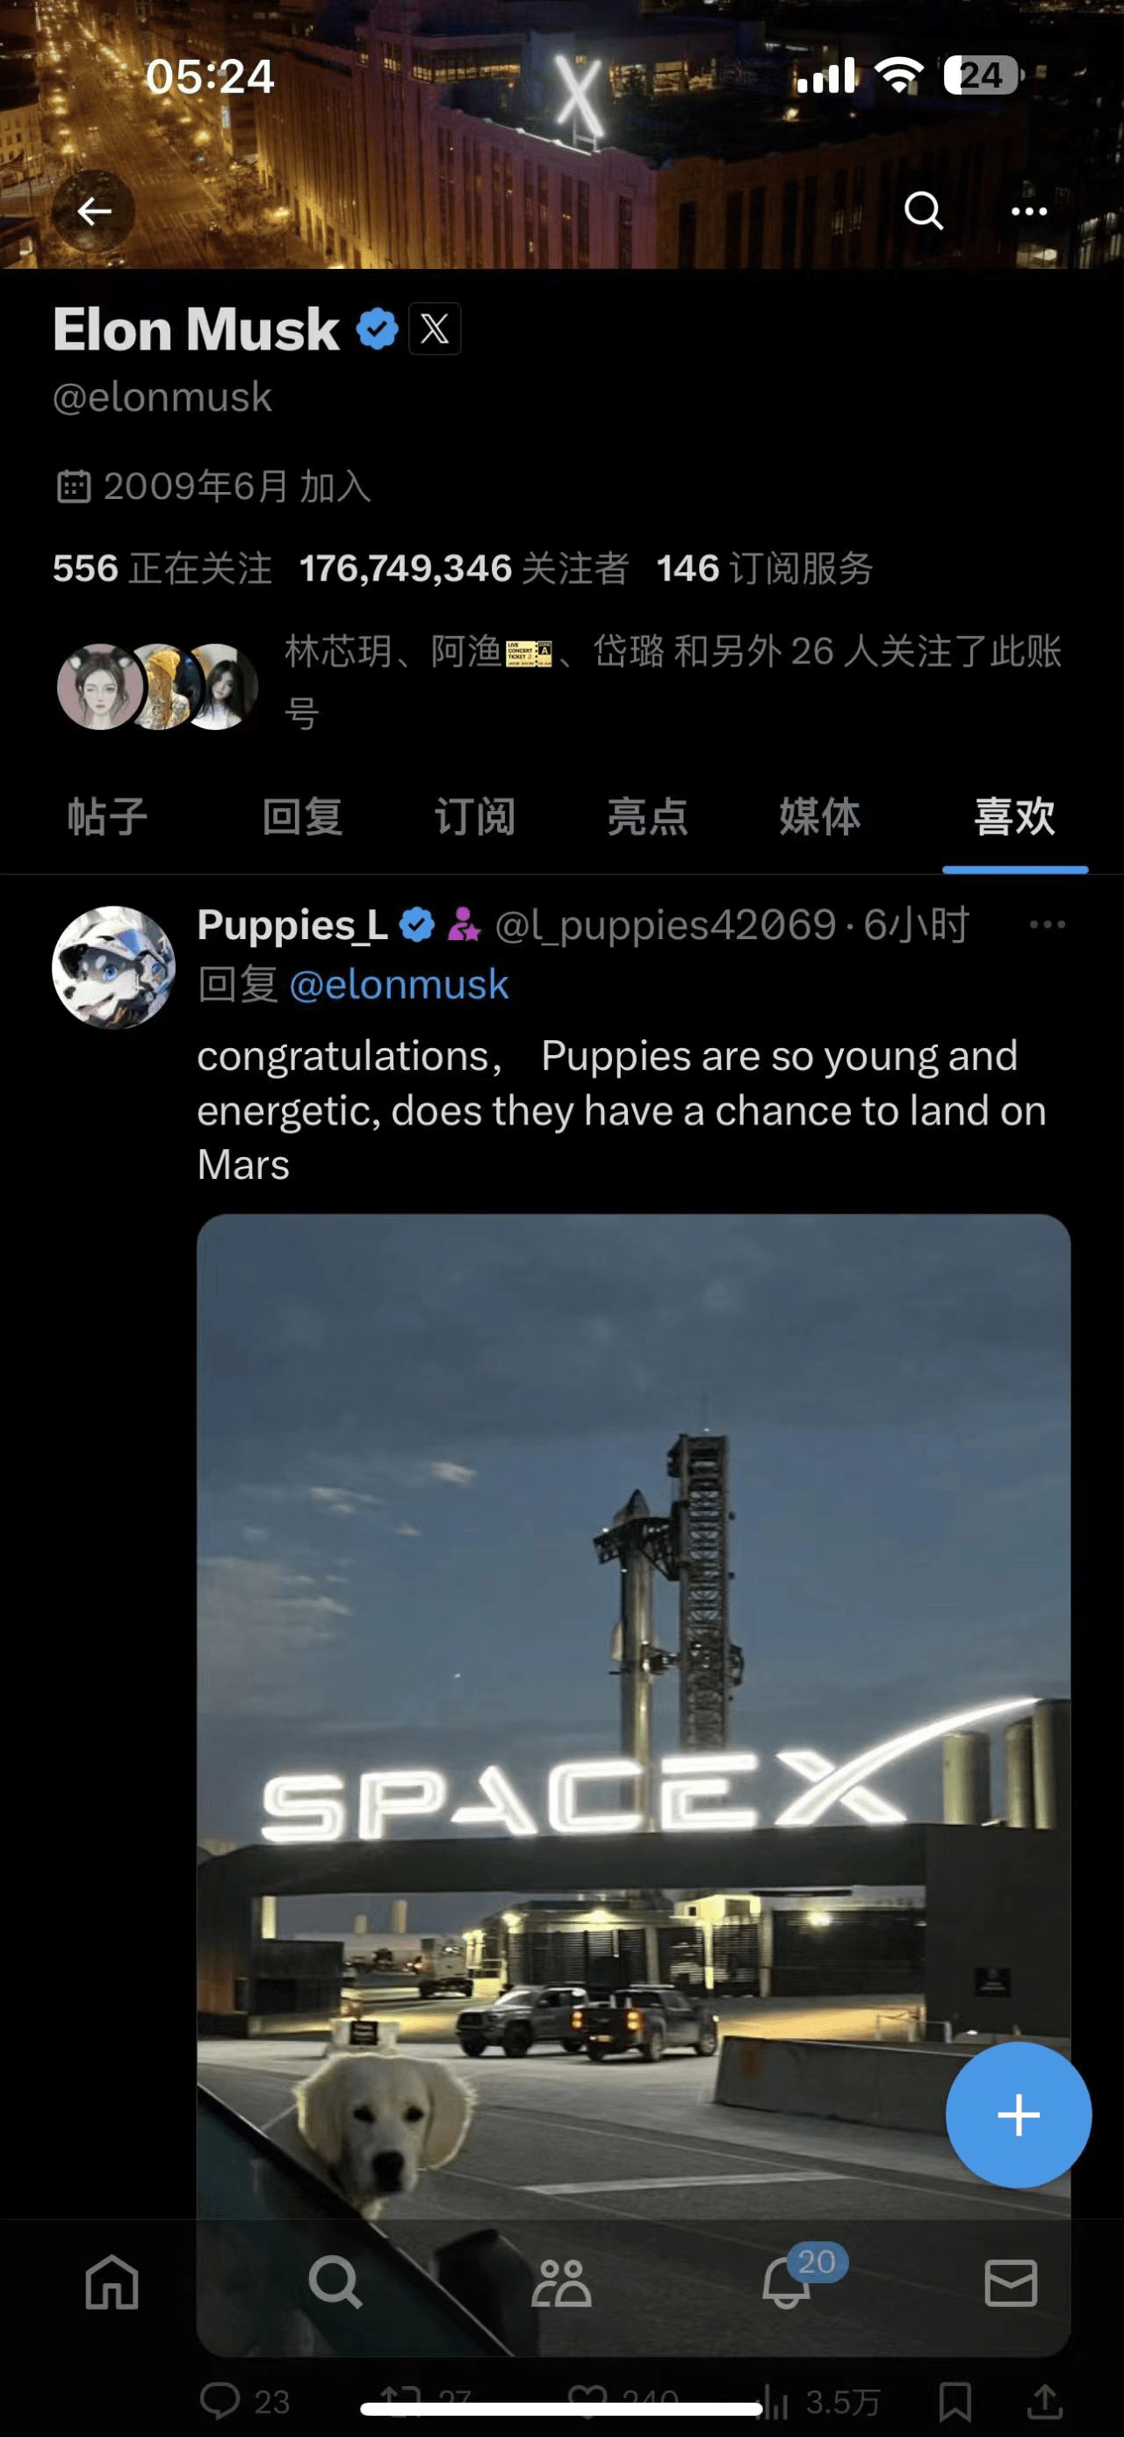Open profile search magnifier icon
The image size is (1124, 2437).
923,210
